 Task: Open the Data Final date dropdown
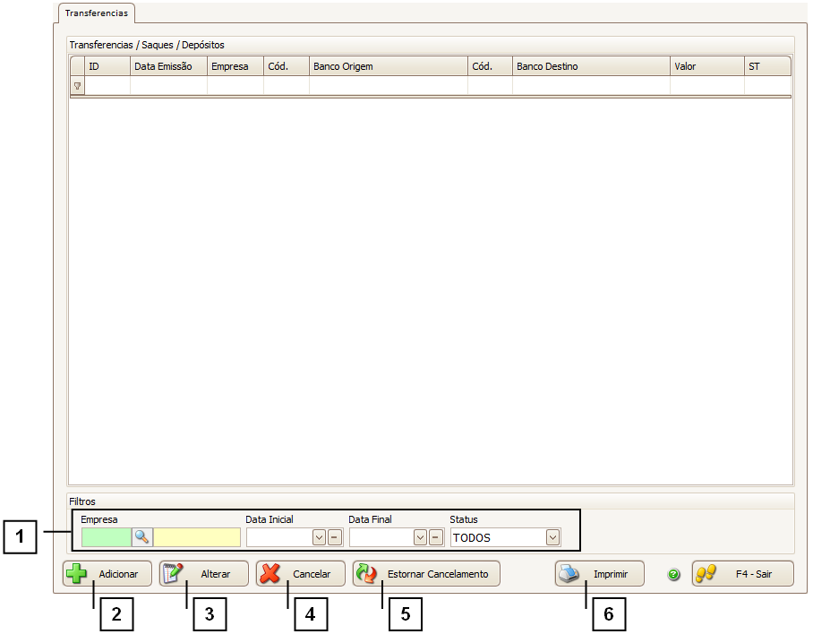pos(420,537)
